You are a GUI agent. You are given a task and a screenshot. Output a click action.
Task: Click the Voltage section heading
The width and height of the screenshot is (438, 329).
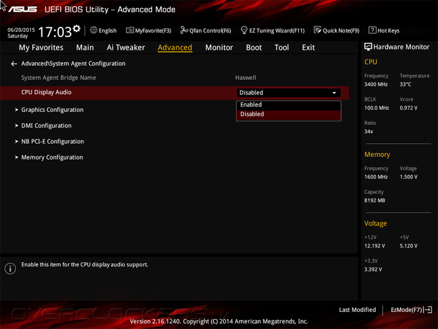pyautogui.click(x=375, y=223)
